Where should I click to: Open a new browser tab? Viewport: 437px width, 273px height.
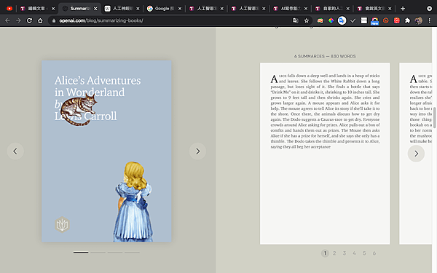403,9
